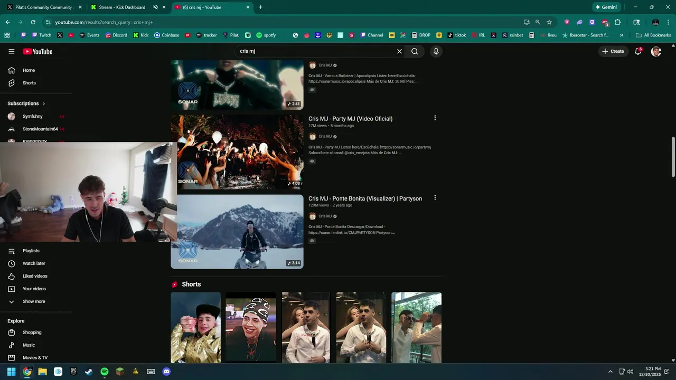Open the Coinbase bookmark
The height and width of the screenshot is (380, 676).
pos(166,35)
